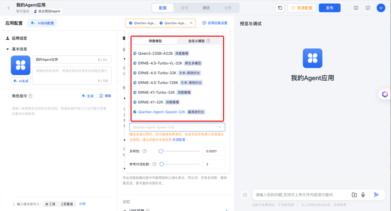Insert the {变量值 tag
This screenshot has width=391, height=211.
[x=67, y=204]
